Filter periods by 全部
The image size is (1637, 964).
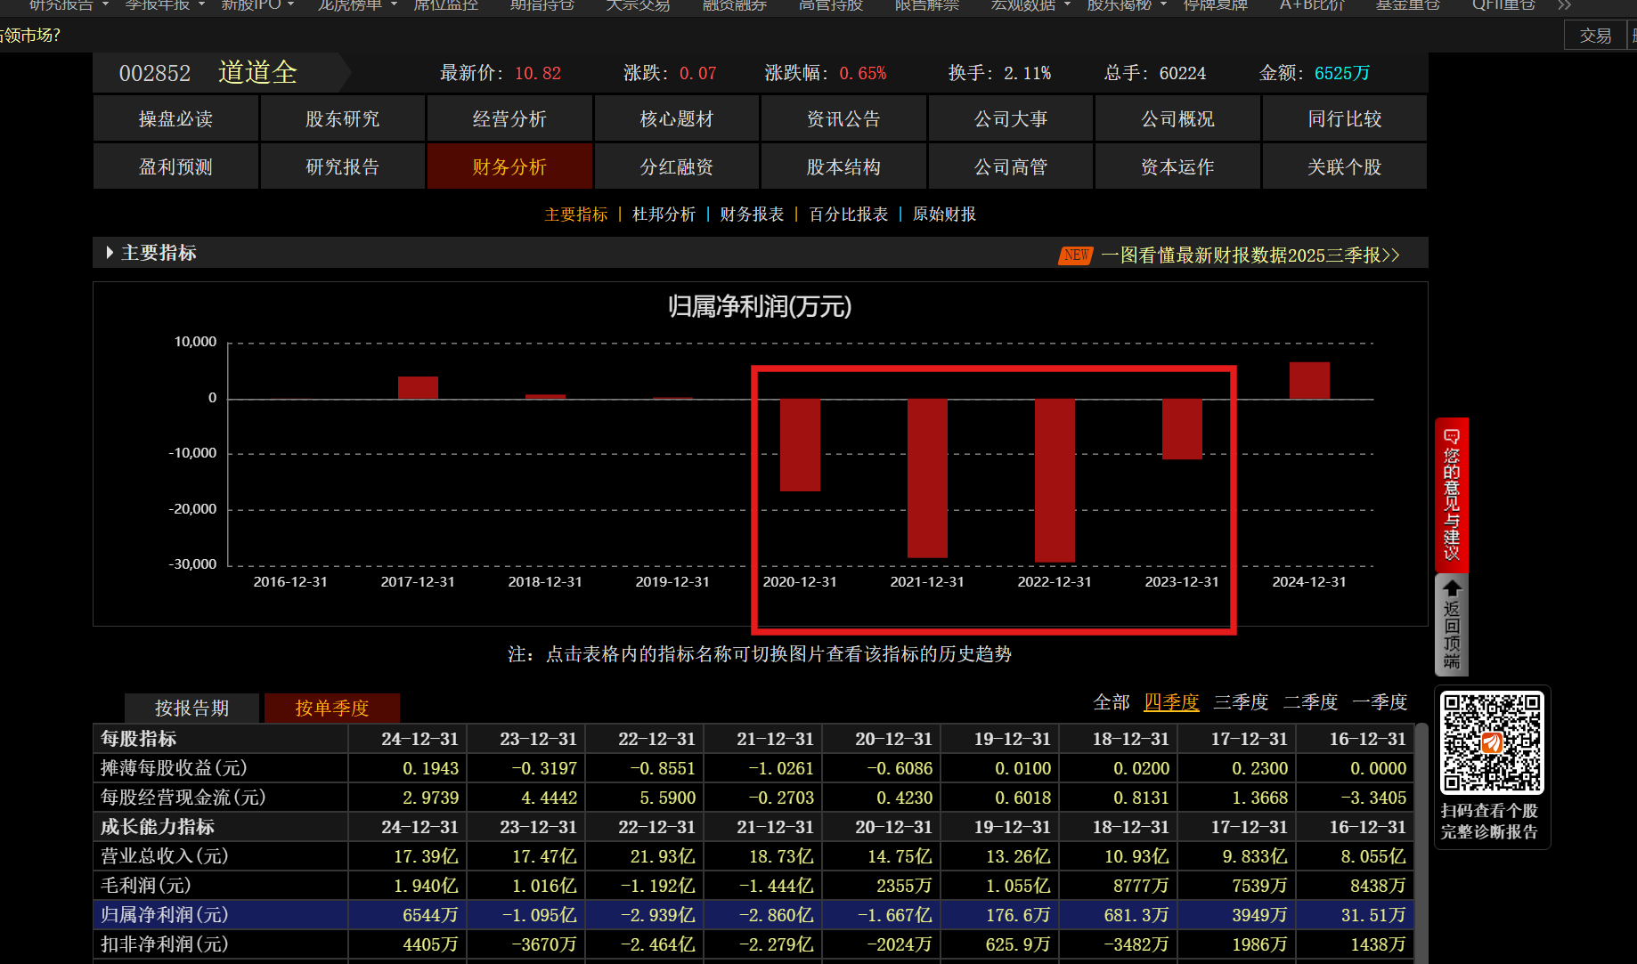pos(1112,702)
